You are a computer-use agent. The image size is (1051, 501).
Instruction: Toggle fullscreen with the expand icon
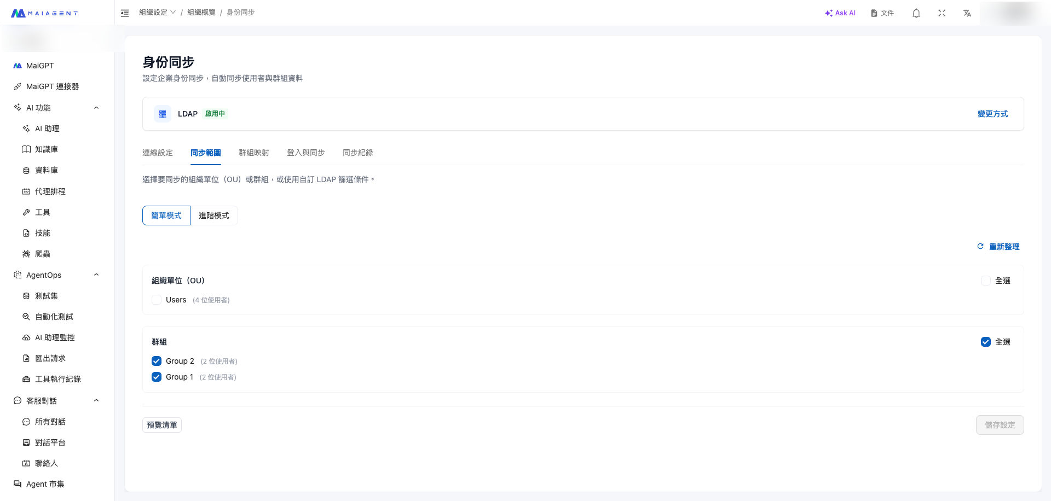click(942, 13)
